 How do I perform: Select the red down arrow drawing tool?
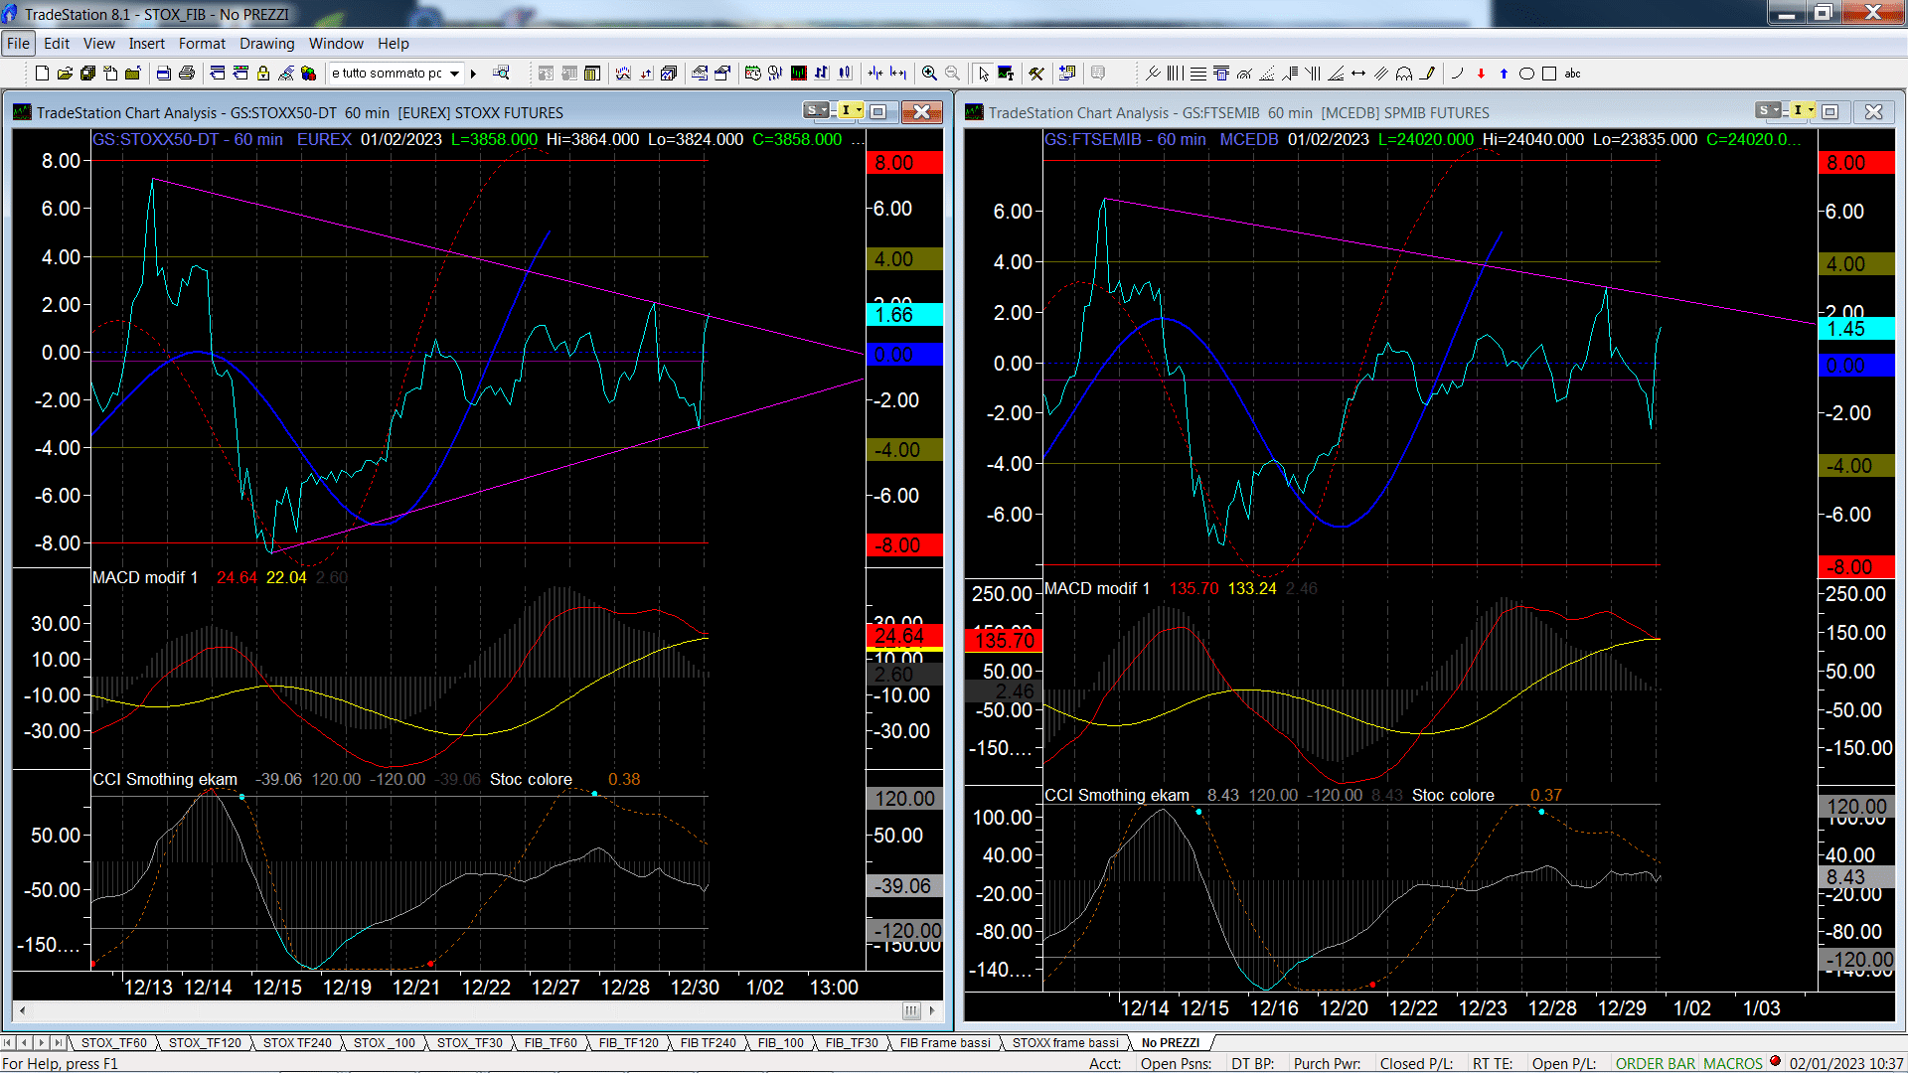[x=1481, y=74]
